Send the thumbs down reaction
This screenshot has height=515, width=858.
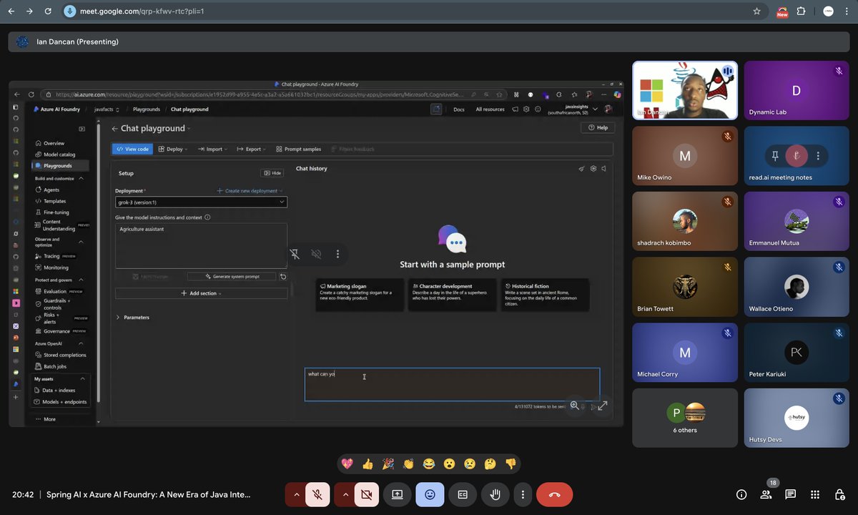point(511,463)
